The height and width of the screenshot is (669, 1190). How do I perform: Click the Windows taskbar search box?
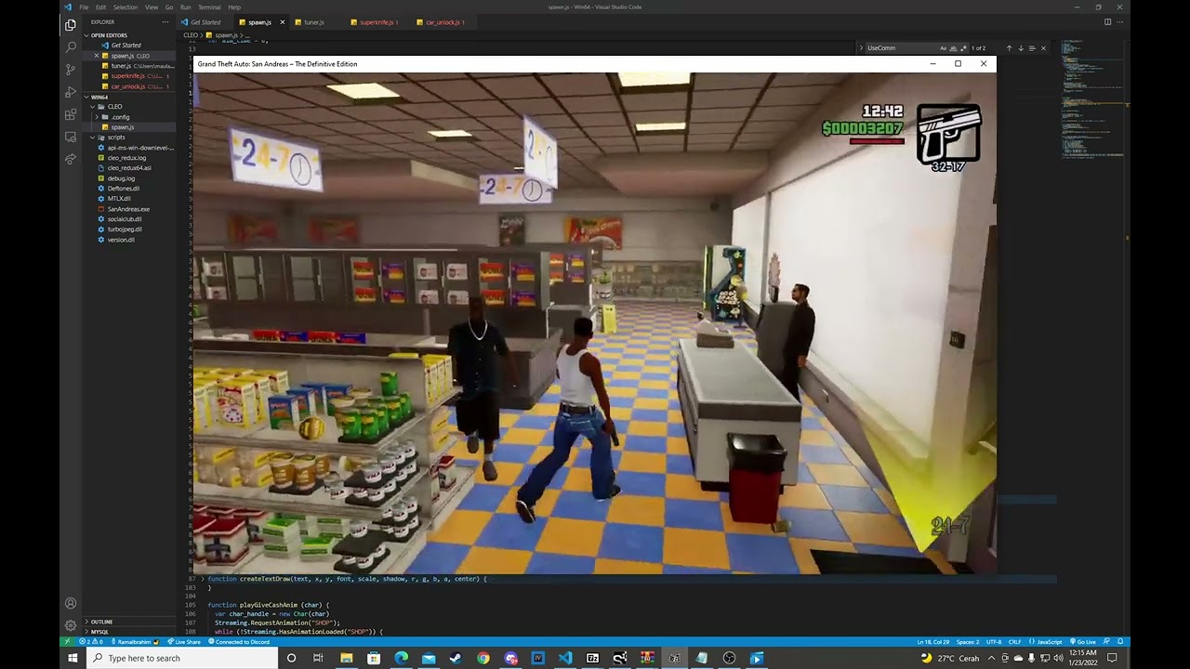pos(182,658)
